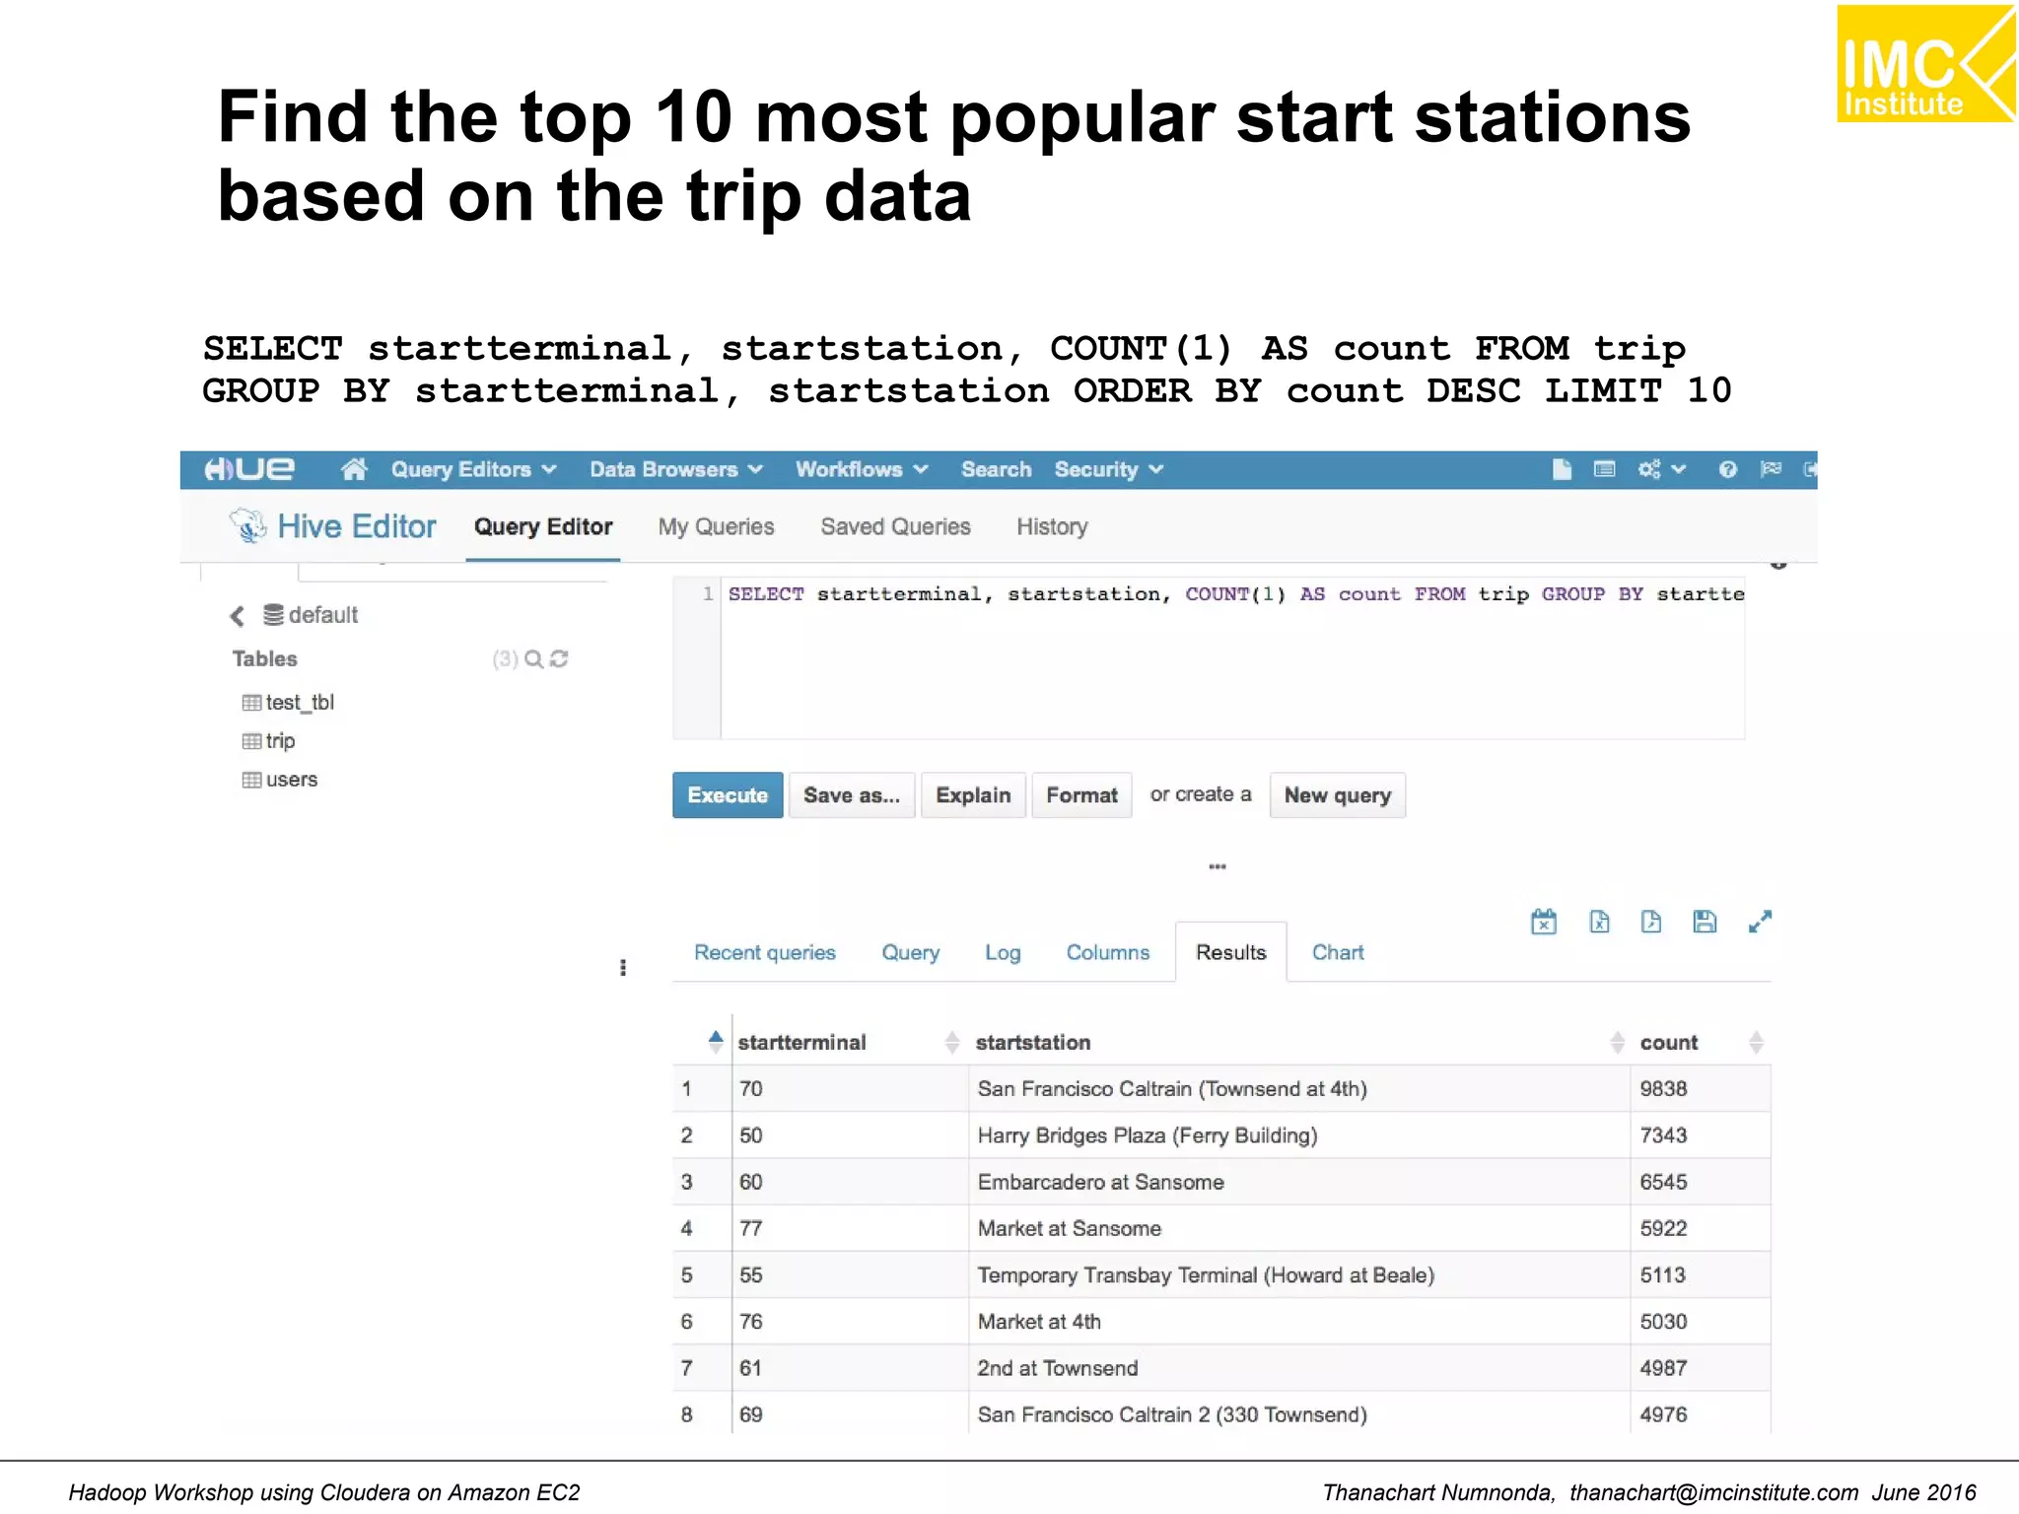Open the Data Browsers menu

click(x=676, y=470)
